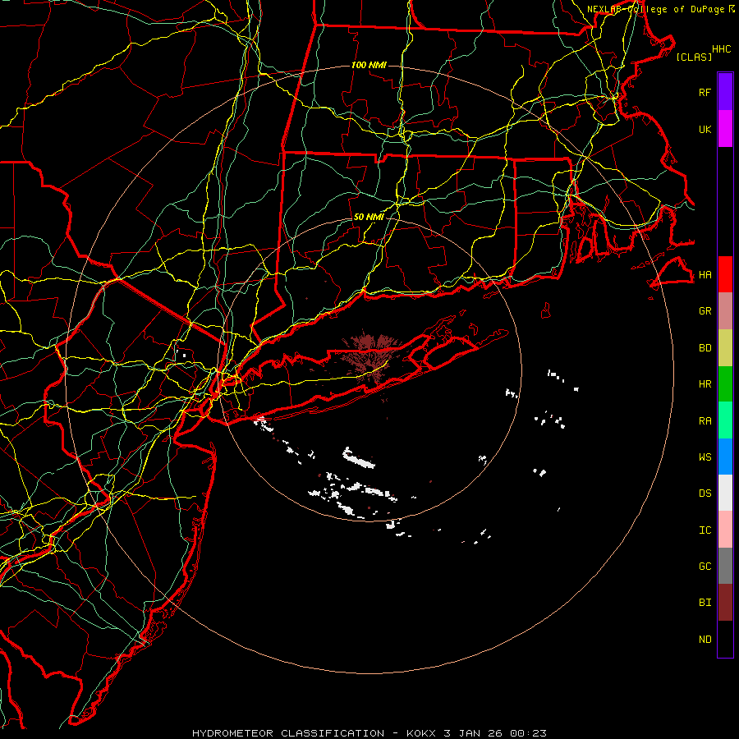Click the GC gray legend swatch
This screenshot has width=739, height=739.
coord(725,566)
